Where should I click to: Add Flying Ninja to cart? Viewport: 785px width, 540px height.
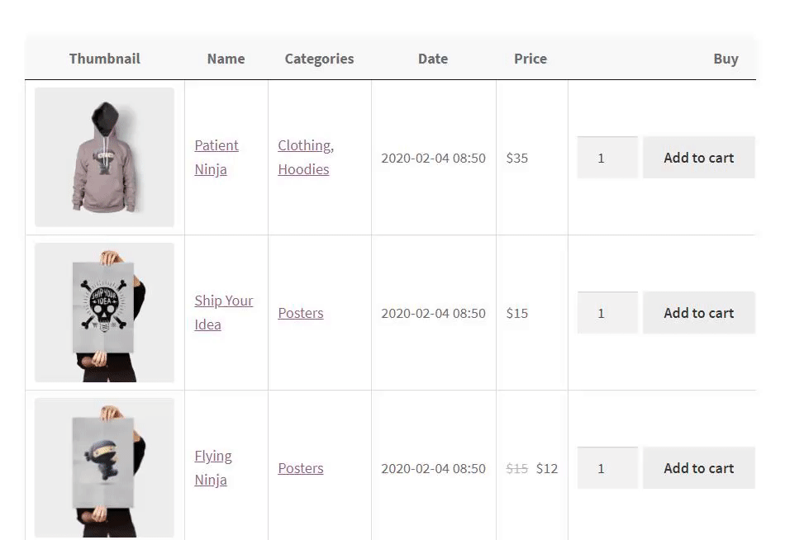coord(699,467)
